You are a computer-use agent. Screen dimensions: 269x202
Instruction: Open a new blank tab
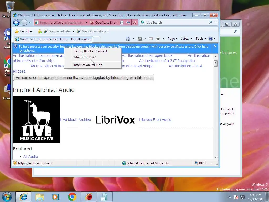coord(96,39)
